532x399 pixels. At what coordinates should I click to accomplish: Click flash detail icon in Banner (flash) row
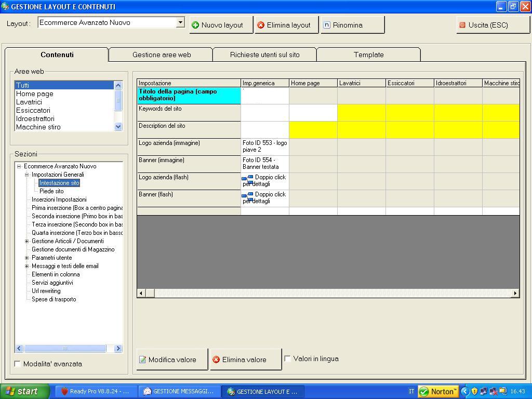coord(247,196)
